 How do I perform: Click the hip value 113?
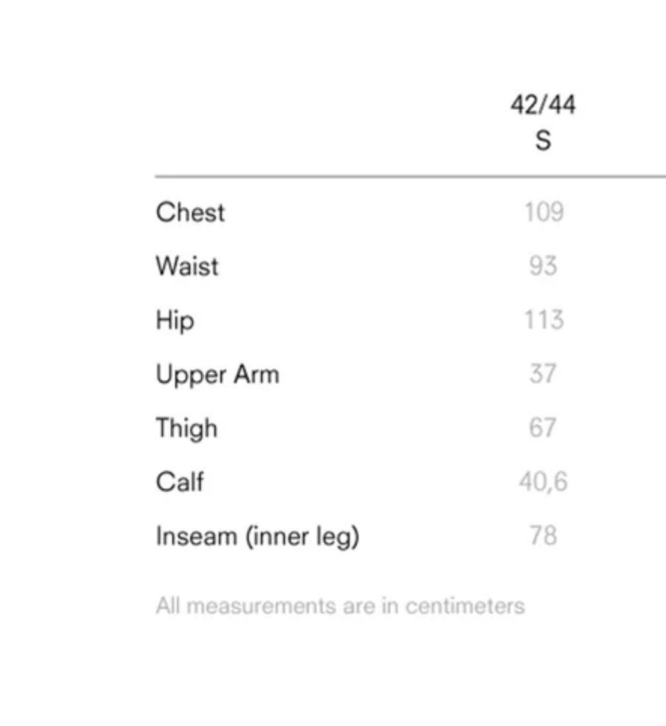click(543, 320)
